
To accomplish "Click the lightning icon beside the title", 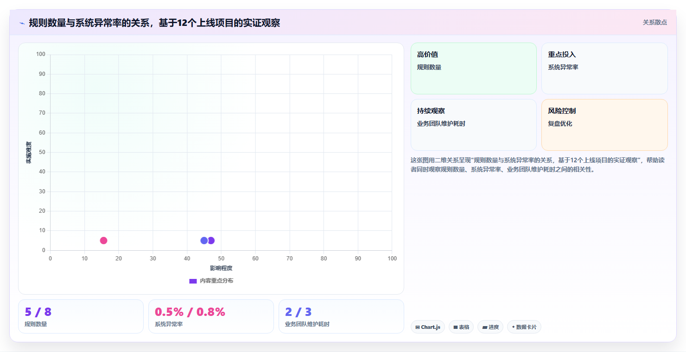I will point(22,23).
